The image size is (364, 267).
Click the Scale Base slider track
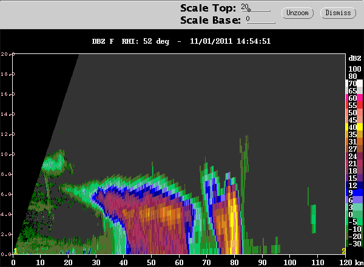[x=261, y=22]
